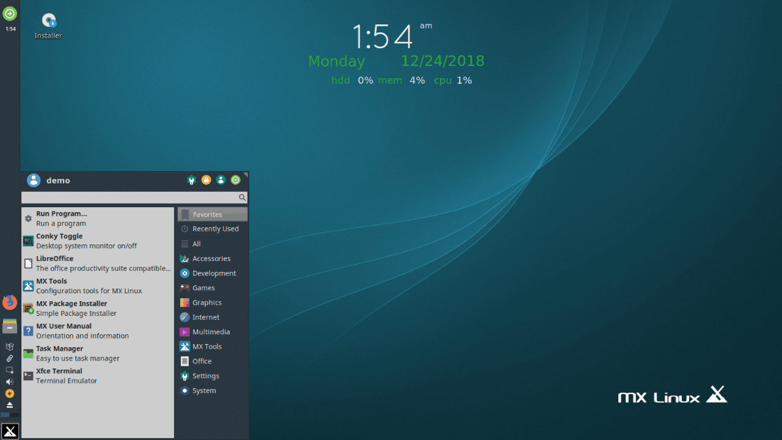Open the Office category

pyautogui.click(x=213, y=361)
